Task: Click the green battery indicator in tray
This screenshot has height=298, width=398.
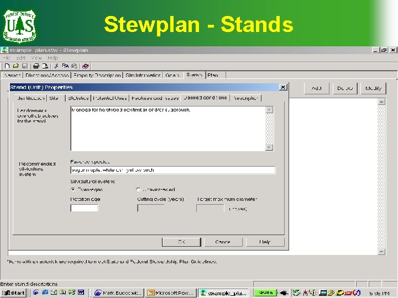Action: click(265, 292)
